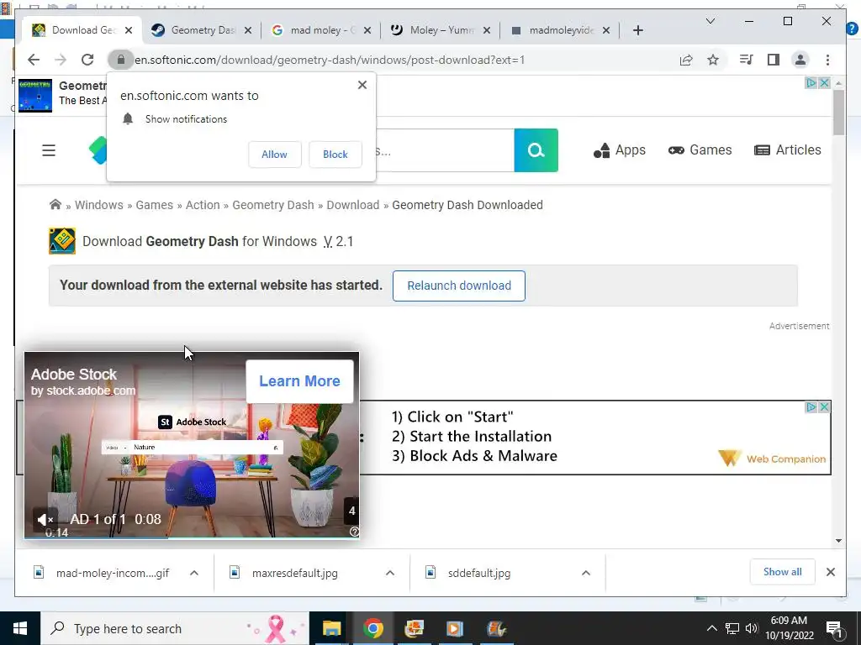861x645 pixels.
Task: Block notifications from en.softonic.com
Action: click(335, 155)
